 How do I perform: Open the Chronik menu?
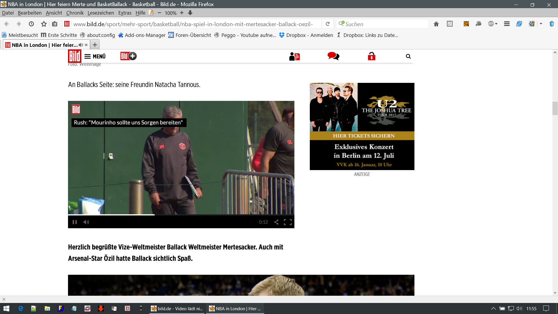coord(75,13)
